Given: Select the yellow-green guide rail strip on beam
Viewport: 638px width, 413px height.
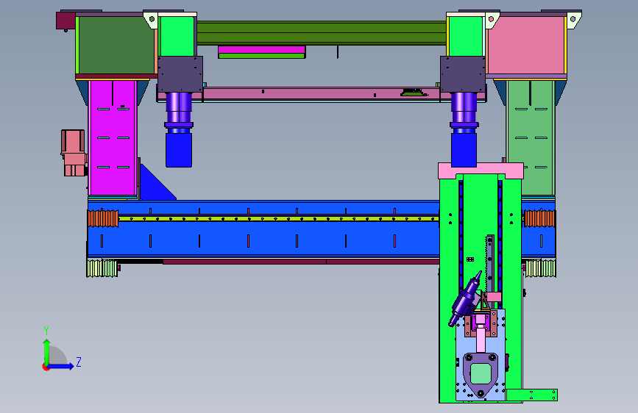Looking at the screenshot, I should click(x=279, y=219).
